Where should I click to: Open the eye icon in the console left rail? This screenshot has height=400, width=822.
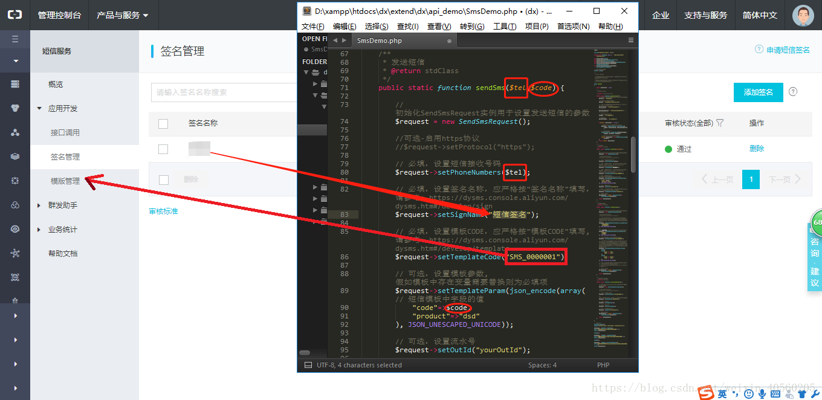click(x=15, y=229)
